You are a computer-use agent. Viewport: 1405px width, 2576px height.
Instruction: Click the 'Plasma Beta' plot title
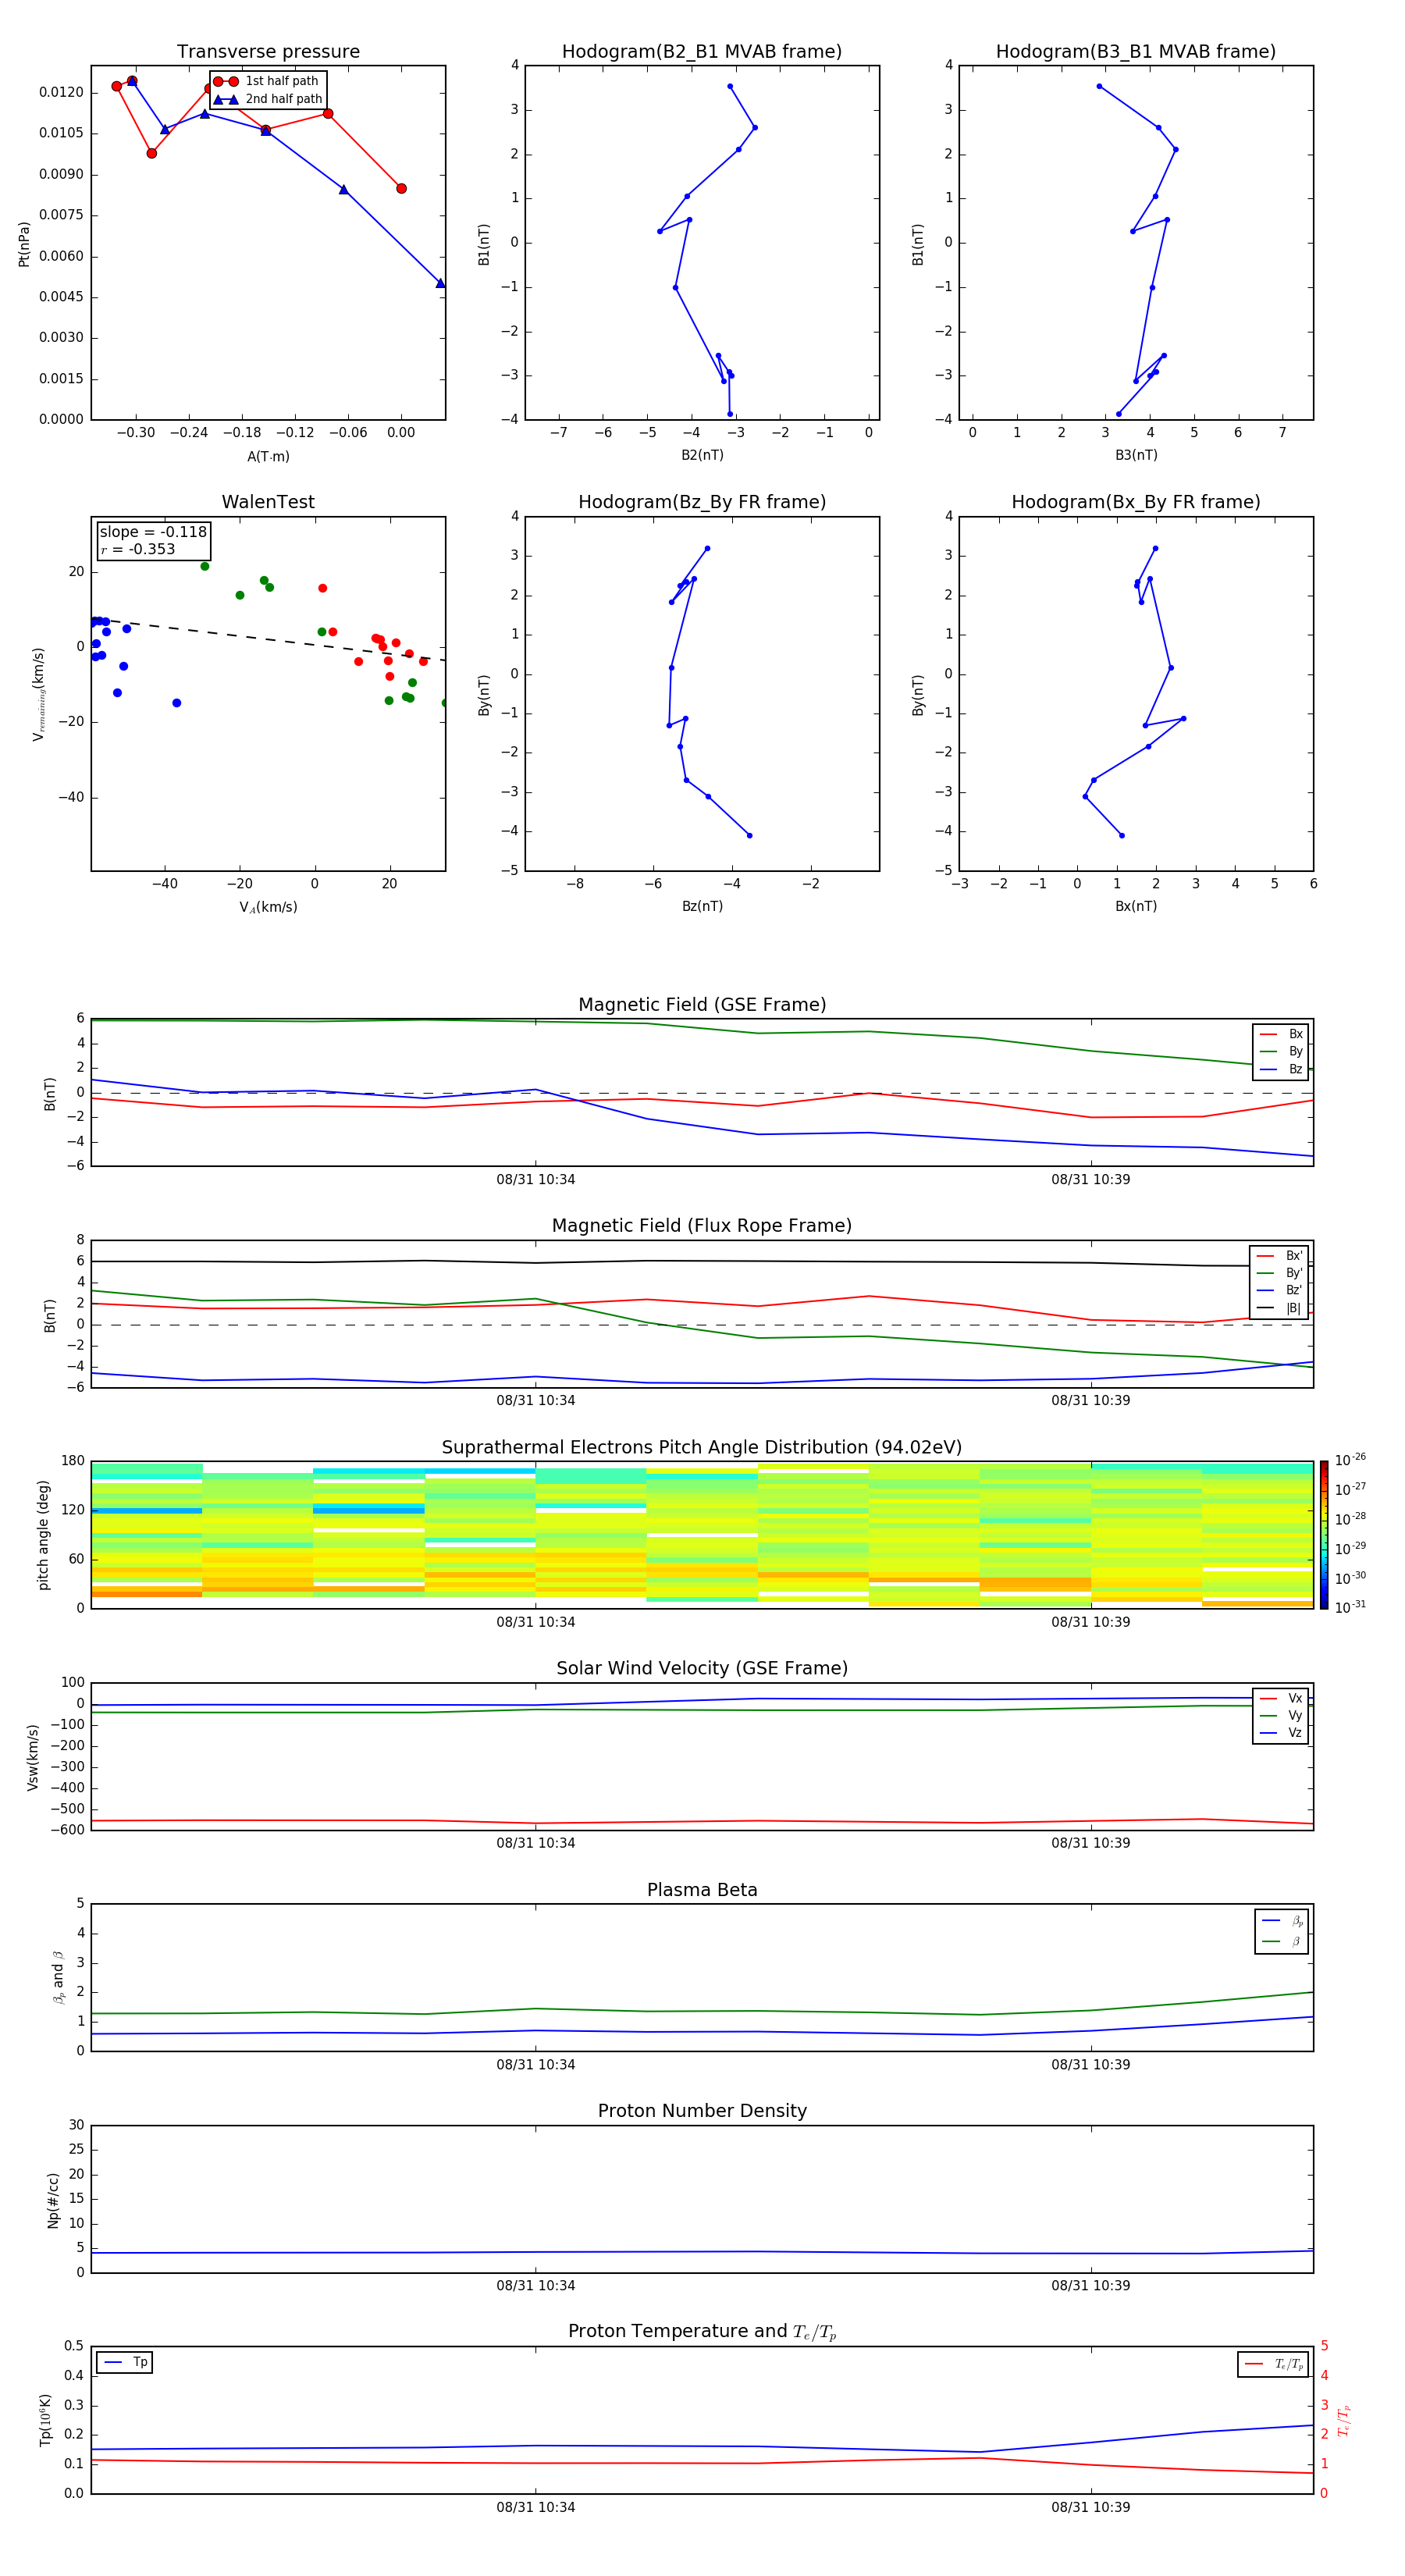[702, 1891]
